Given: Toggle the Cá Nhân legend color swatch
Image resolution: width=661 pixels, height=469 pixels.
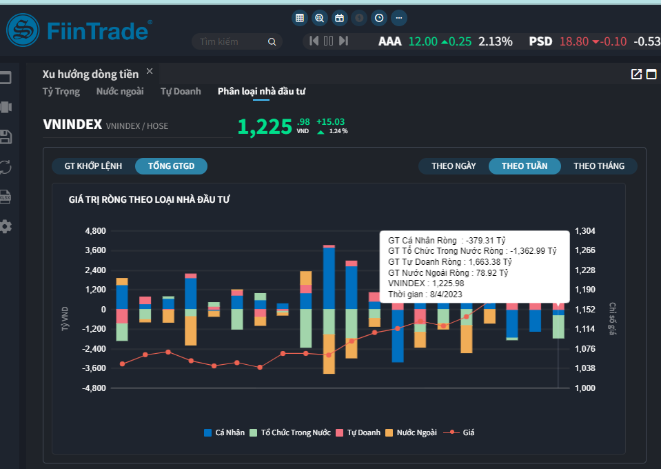Looking at the screenshot, I should tap(208, 432).
